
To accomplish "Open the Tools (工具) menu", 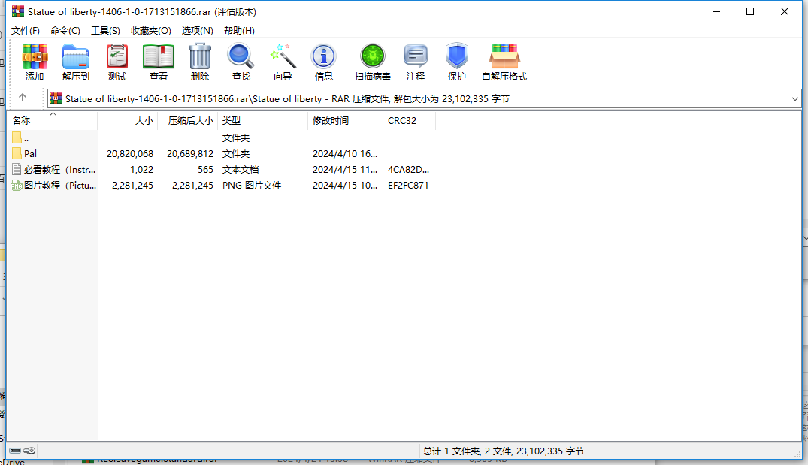I will [x=106, y=30].
